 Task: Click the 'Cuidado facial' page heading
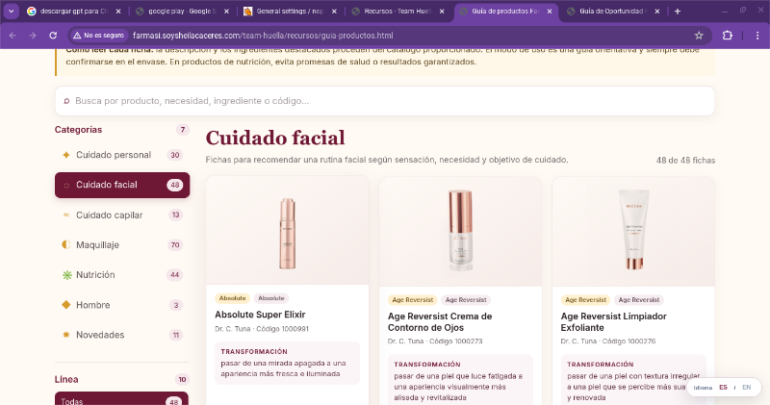[275, 138]
